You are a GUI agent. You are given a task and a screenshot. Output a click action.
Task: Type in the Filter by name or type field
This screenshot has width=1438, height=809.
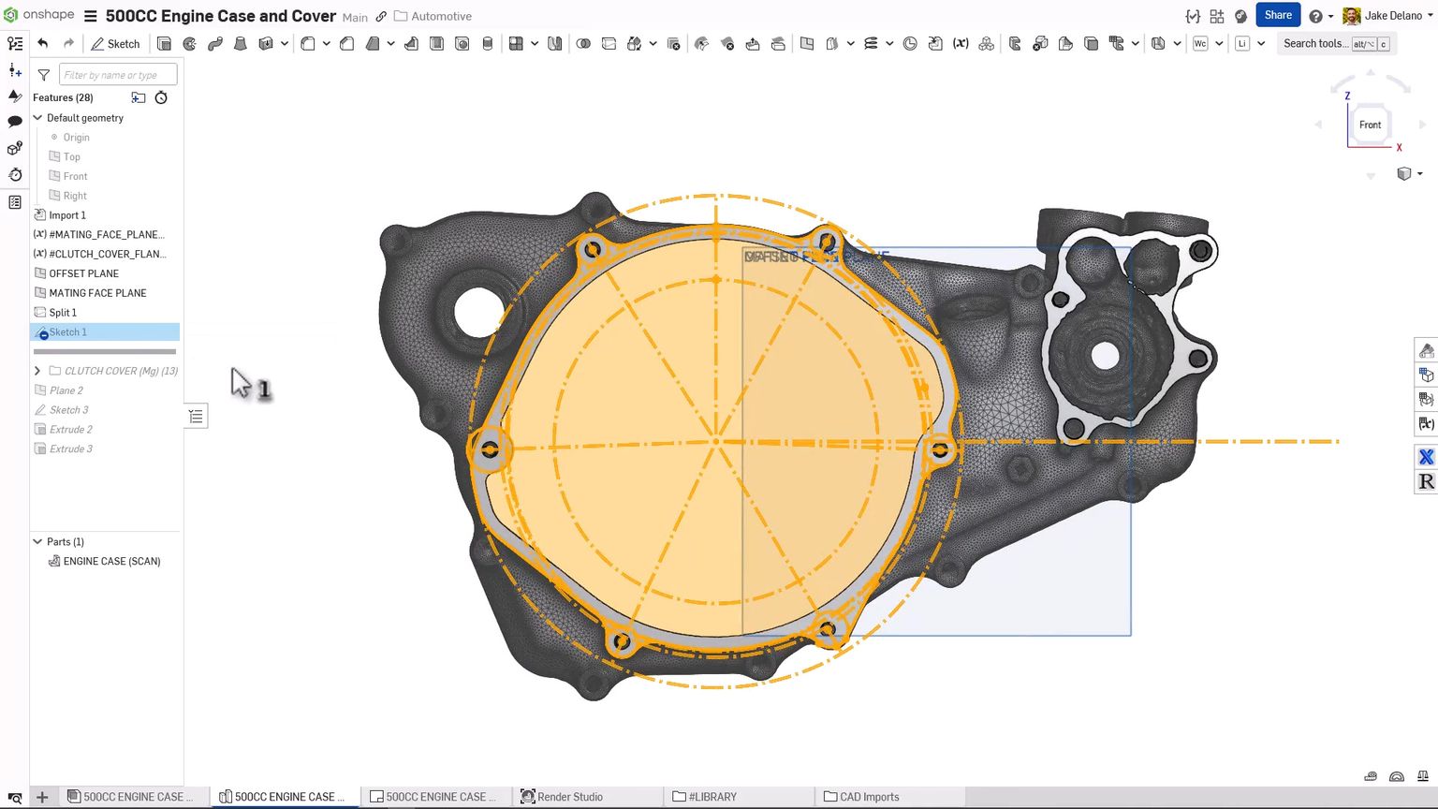(x=117, y=74)
